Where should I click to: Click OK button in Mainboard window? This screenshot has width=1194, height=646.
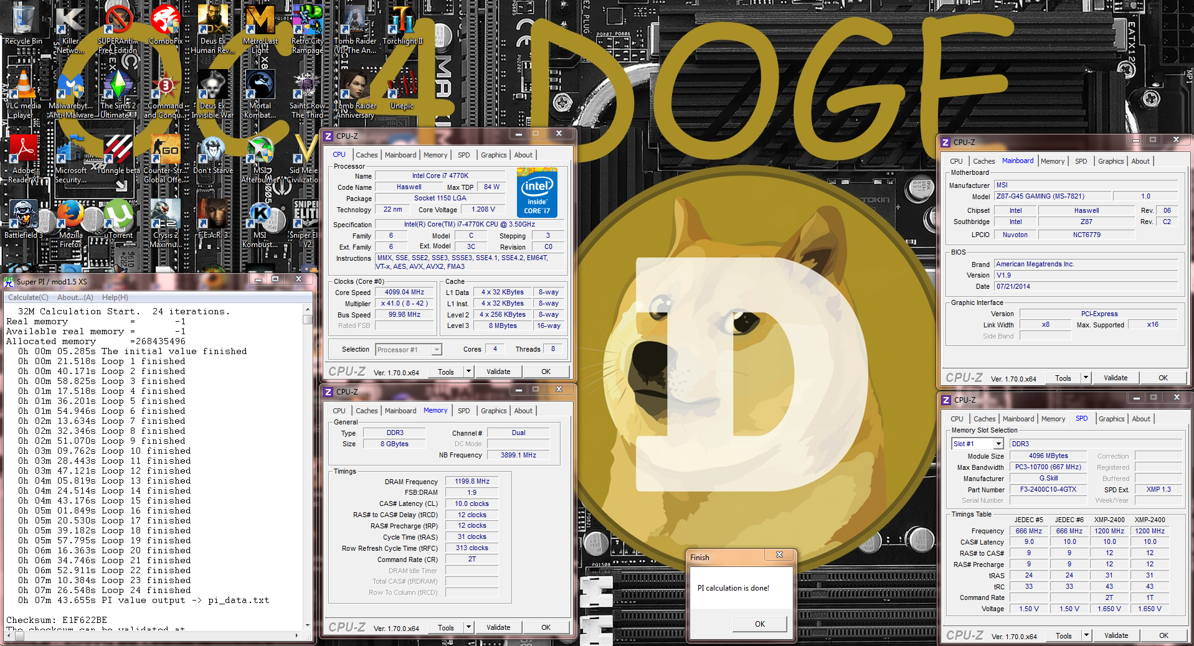1163,378
